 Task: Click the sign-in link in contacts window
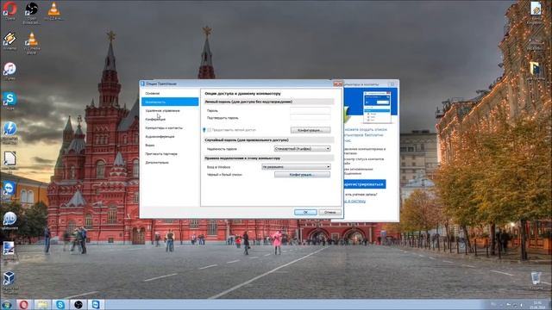tap(354, 201)
